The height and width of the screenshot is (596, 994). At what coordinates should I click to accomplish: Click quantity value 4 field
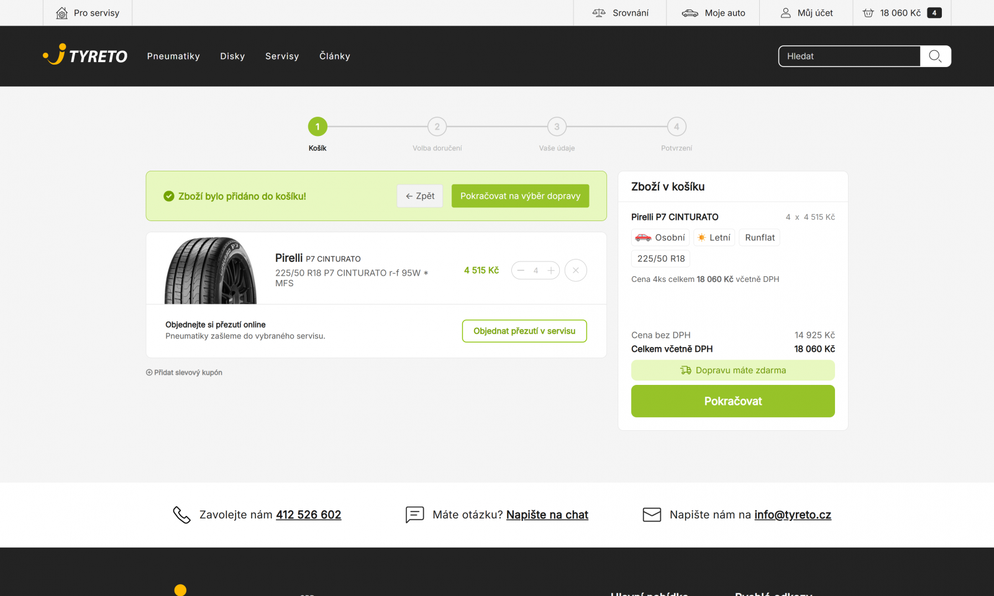pyautogui.click(x=536, y=270)
